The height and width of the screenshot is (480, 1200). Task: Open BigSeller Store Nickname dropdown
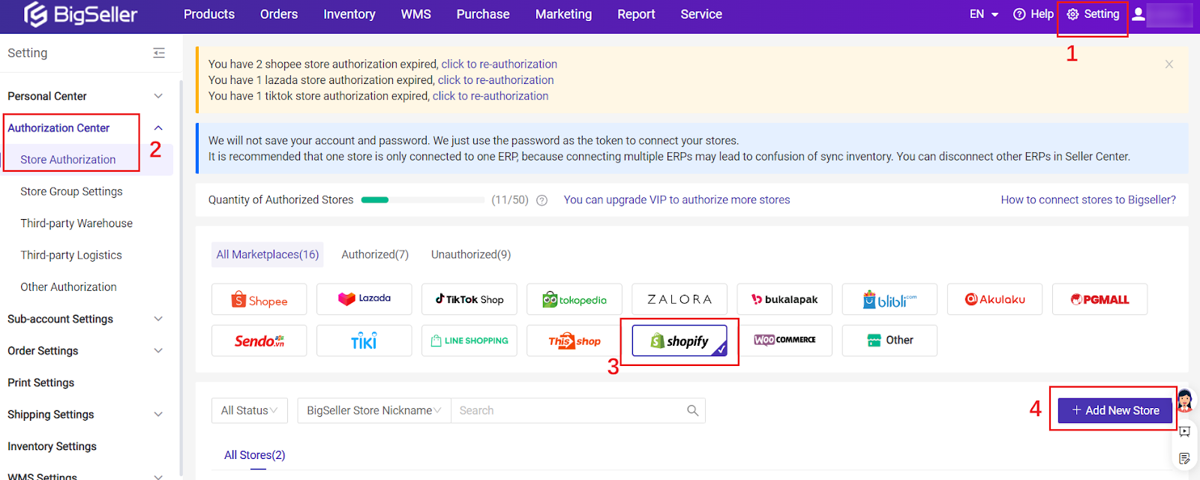pos(373,410)
